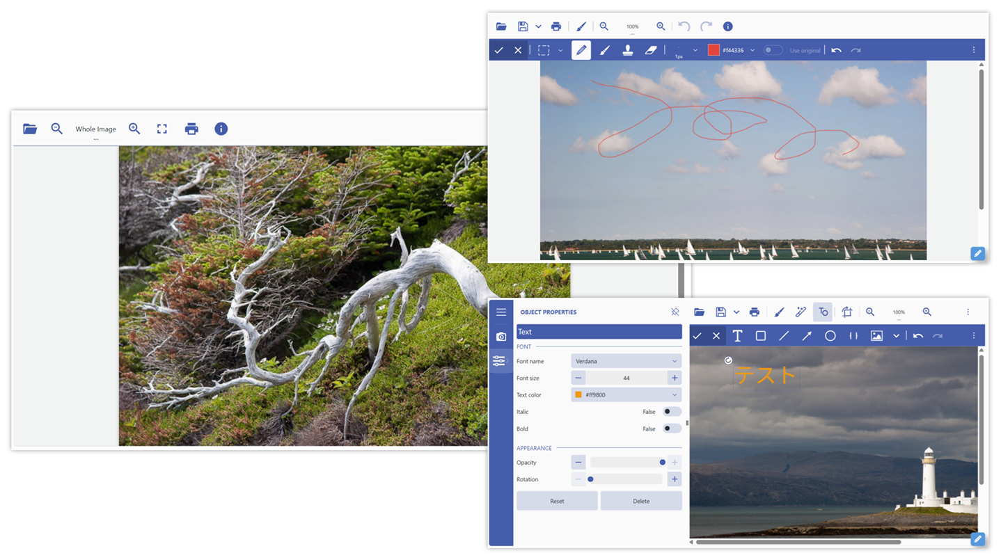Select the Stamp tool
The width and height of the screenshot is (1001, 560).
(627, 49)
